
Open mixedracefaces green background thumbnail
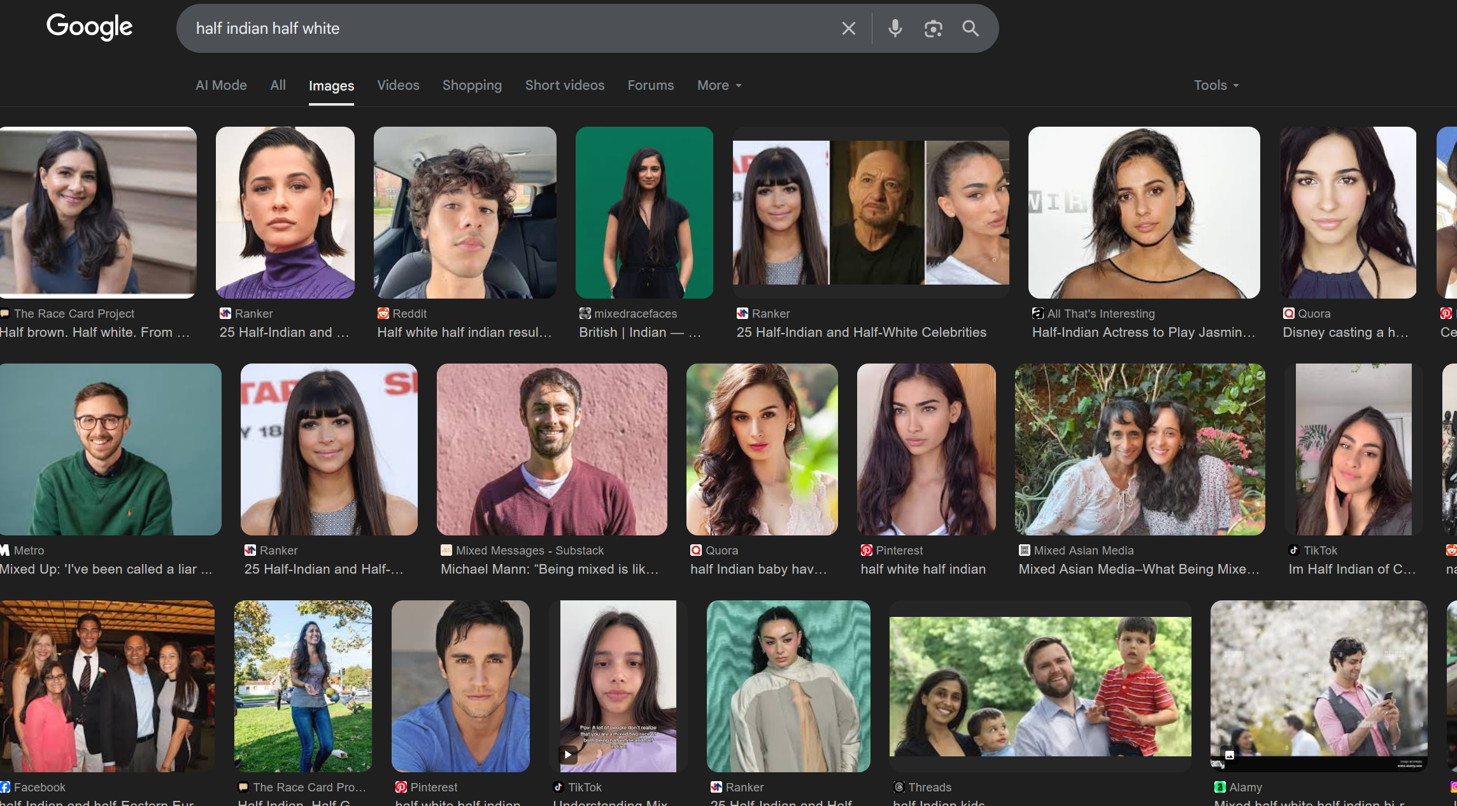tap(644, 213)
